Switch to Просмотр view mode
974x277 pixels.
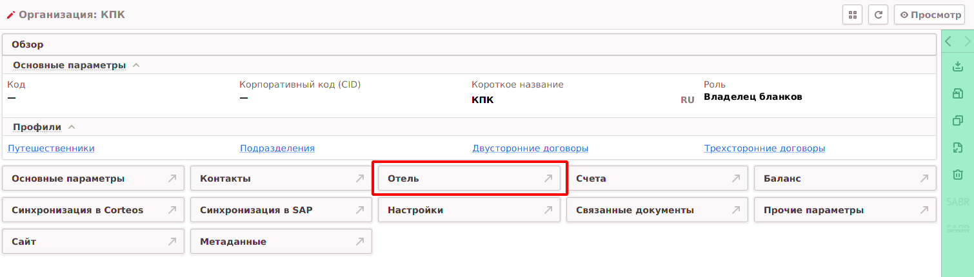pos(929,15)
